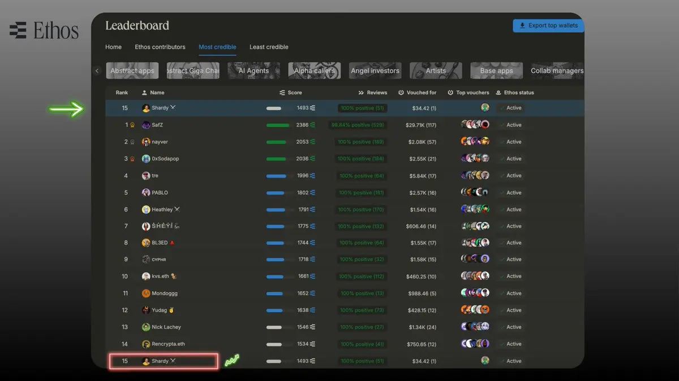This screenshot has height=381, width=679.
Task: Open SafZ's avatar
Action: click(x=146, y=125)
